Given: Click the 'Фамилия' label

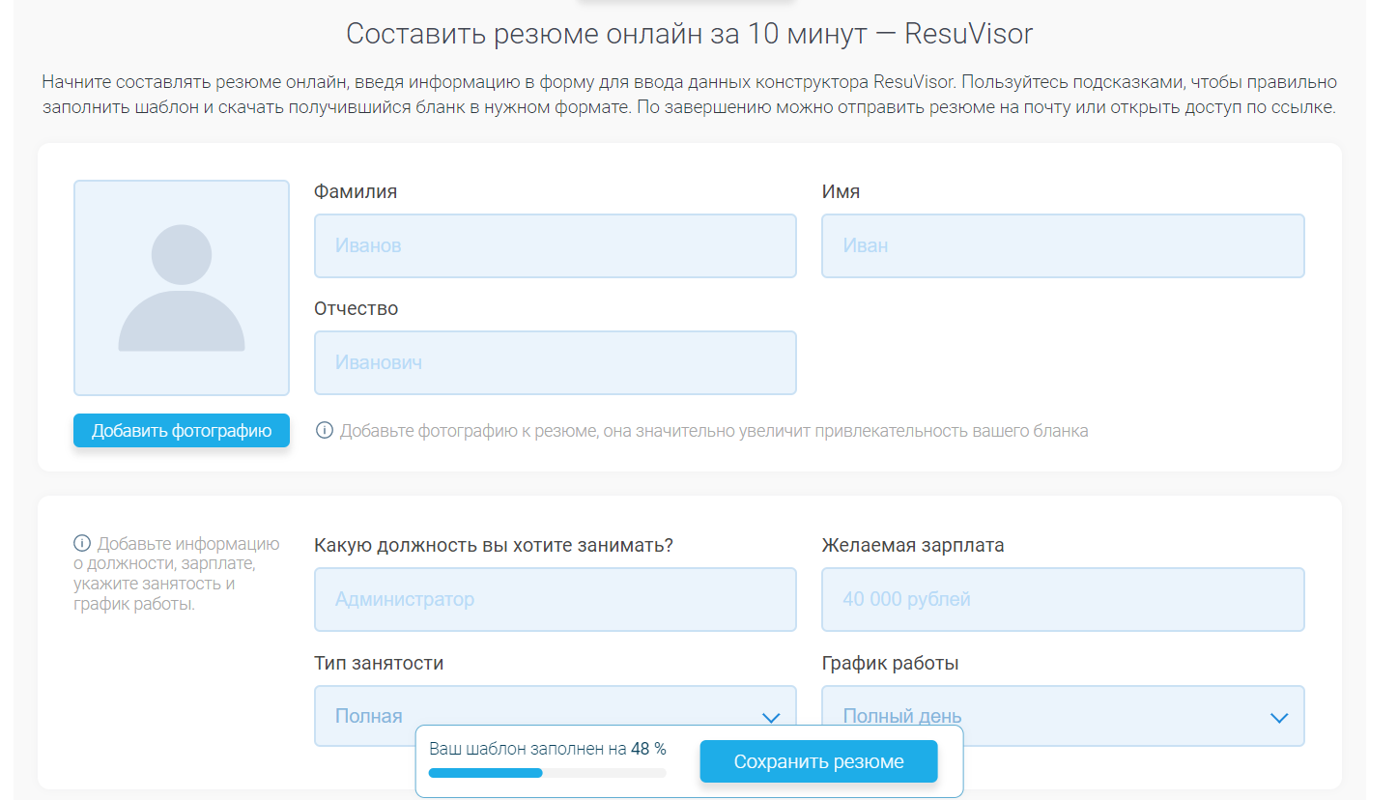Looking at the screenshot, I should [356, 191].
